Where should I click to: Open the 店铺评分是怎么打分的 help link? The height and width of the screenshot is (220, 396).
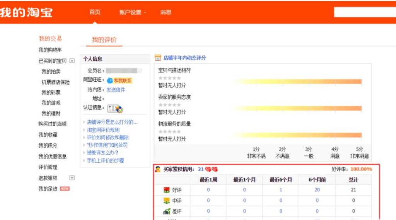(112, 122)
